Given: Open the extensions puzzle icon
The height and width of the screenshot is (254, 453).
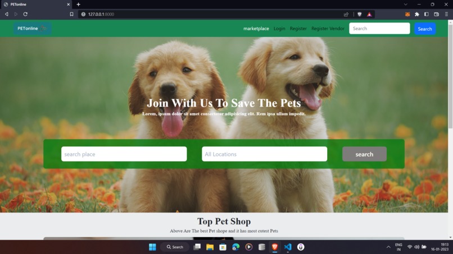Looking at the screenshot, I should click(x=417, y=14).
